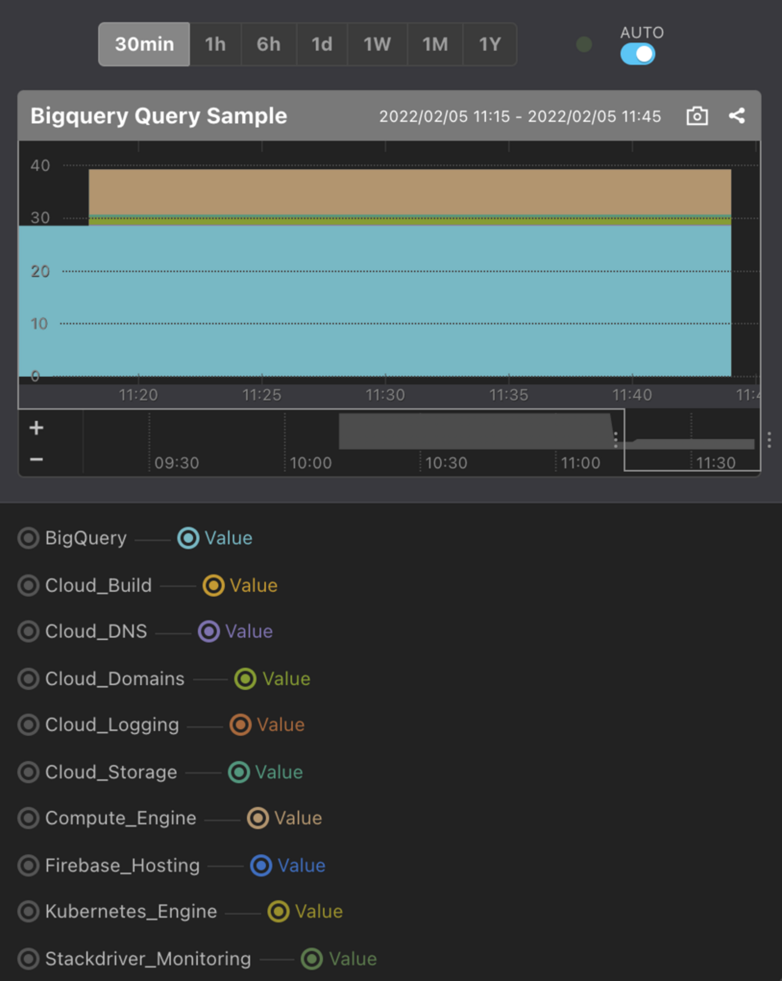Click the Cloud_DNS purple Value marker
The height and width of the screenshot is (981, 782).
[209, 632]
